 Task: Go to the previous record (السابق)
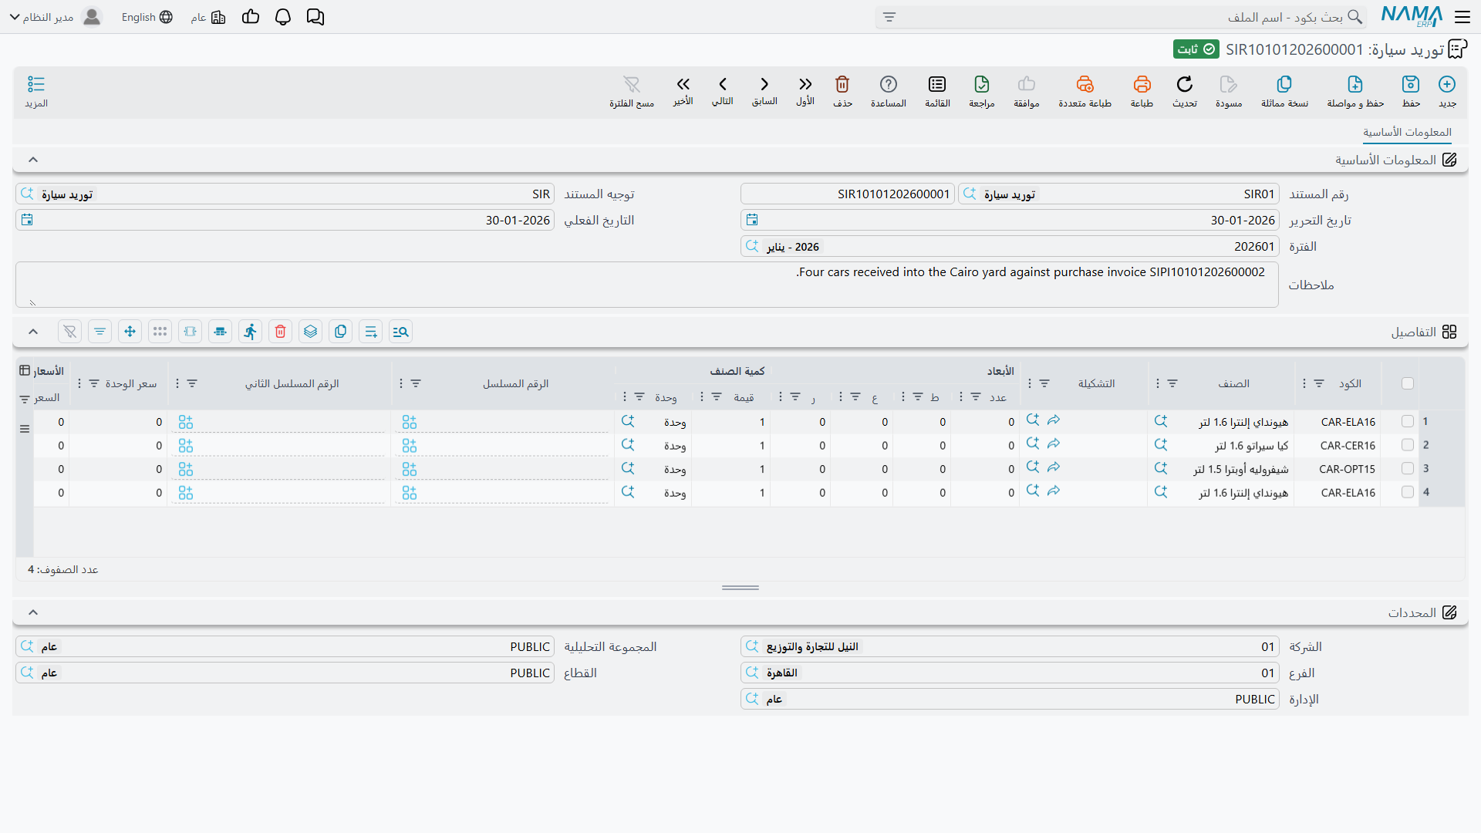click(764, 84)
